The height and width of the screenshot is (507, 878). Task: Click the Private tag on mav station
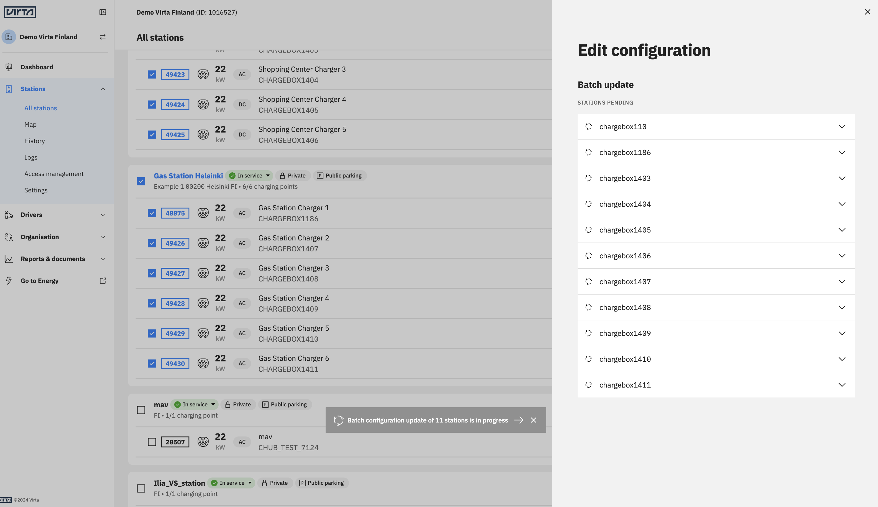coord(238,405)
